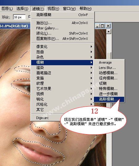
Task: Select 高斯模糊... in blur submenu
Action: 109,100
